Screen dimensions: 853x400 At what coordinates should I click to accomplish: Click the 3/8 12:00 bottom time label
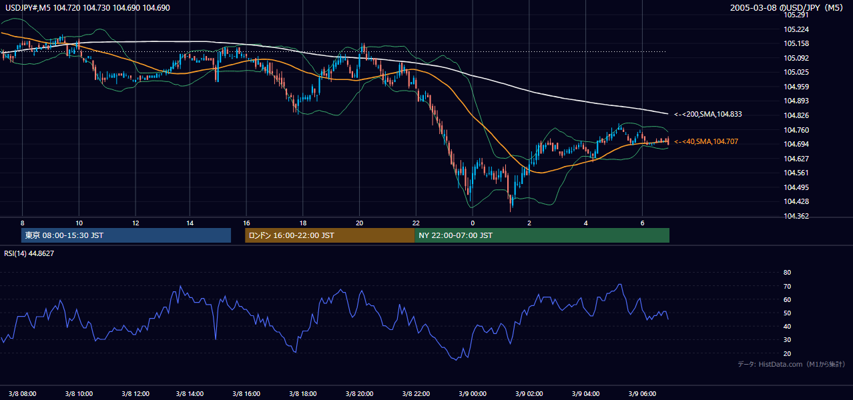tap(135, 393)
